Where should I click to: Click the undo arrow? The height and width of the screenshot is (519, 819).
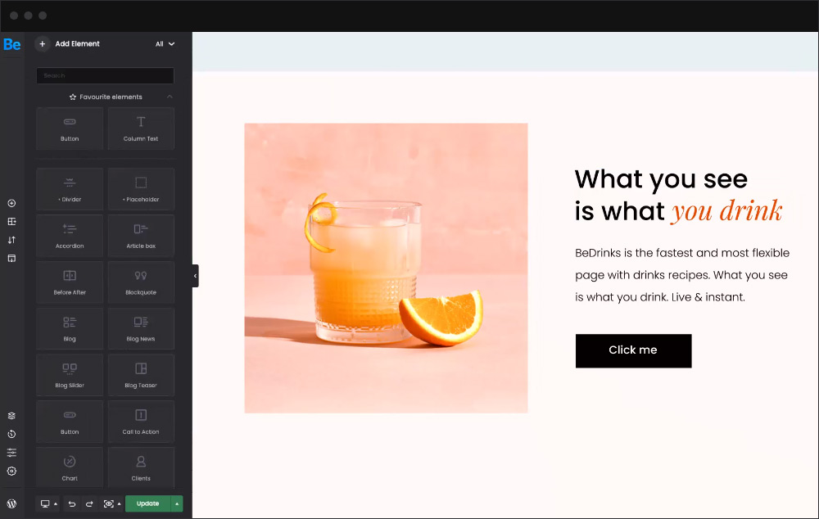coord(72,504)
